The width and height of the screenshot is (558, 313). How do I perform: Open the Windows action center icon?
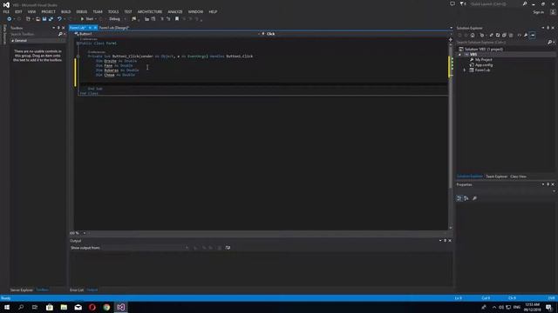click(548, 307)
